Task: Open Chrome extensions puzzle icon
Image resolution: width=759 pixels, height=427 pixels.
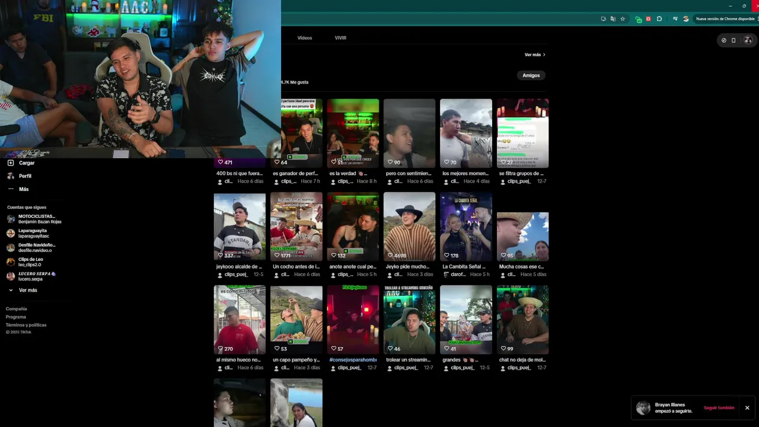Action: pyautogui.click(x=659, y=19)
